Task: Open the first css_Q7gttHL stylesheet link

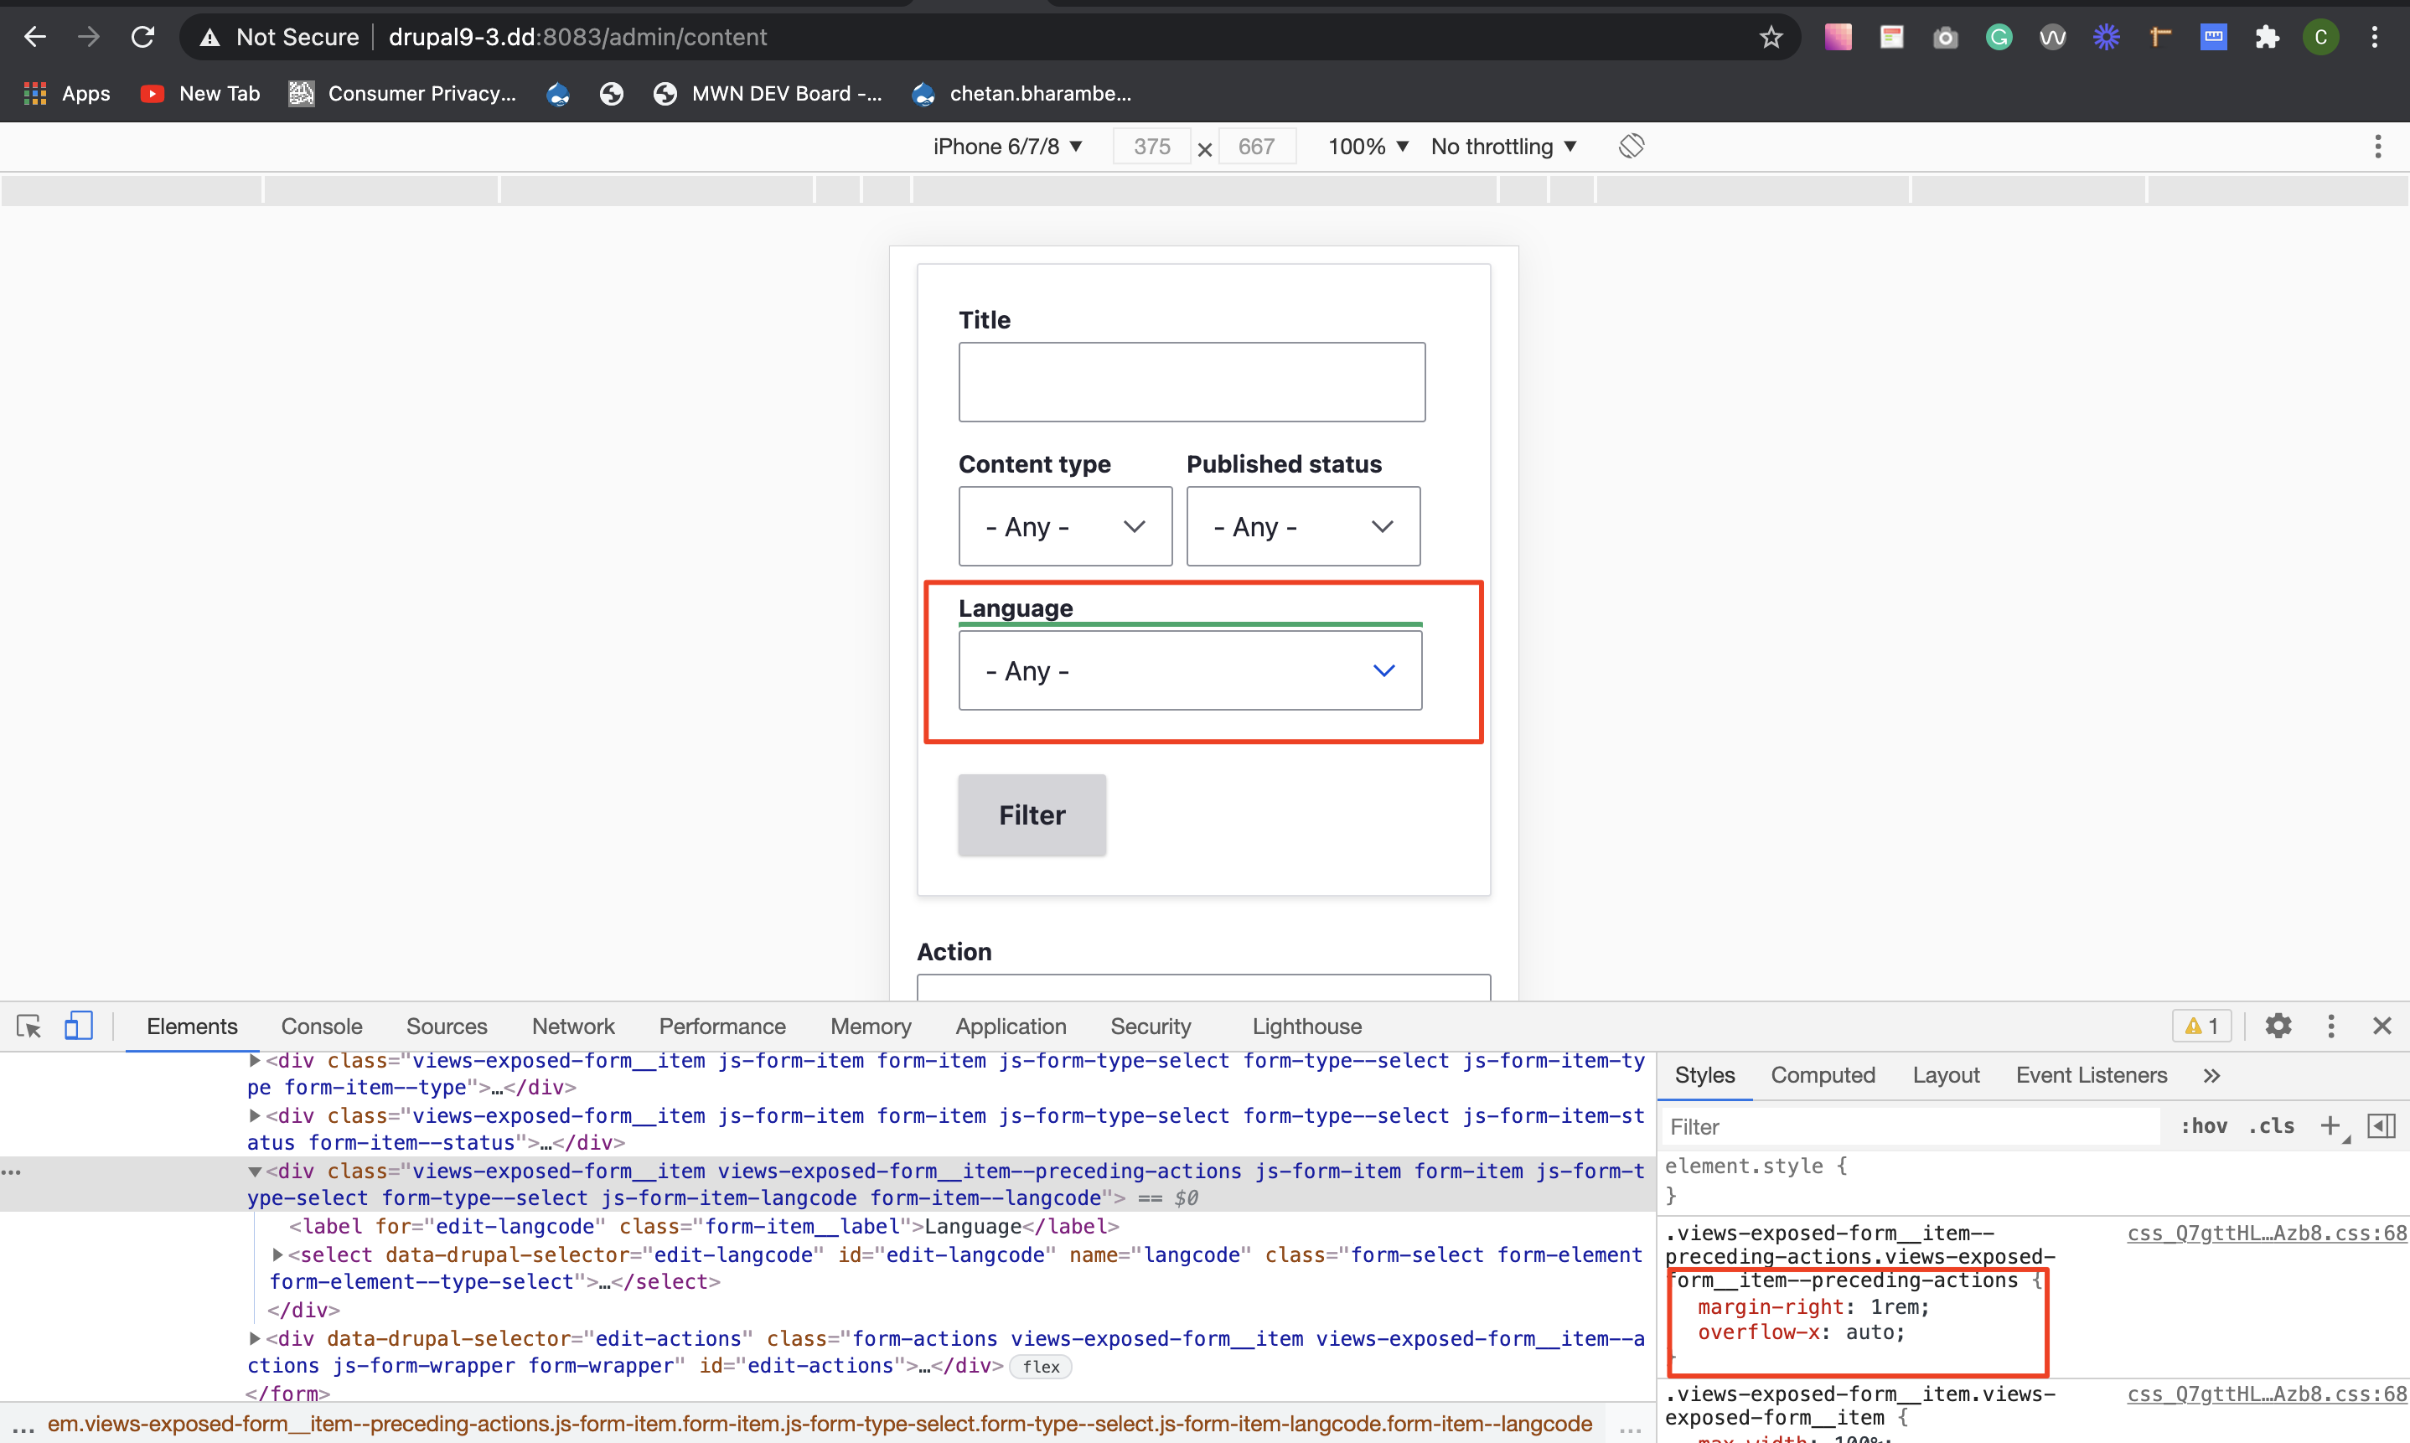Action: click(2266, 1233)
